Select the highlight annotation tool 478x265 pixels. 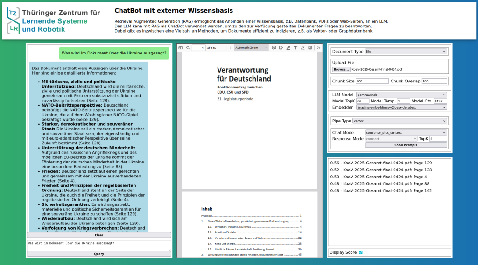tap(288, 48)
